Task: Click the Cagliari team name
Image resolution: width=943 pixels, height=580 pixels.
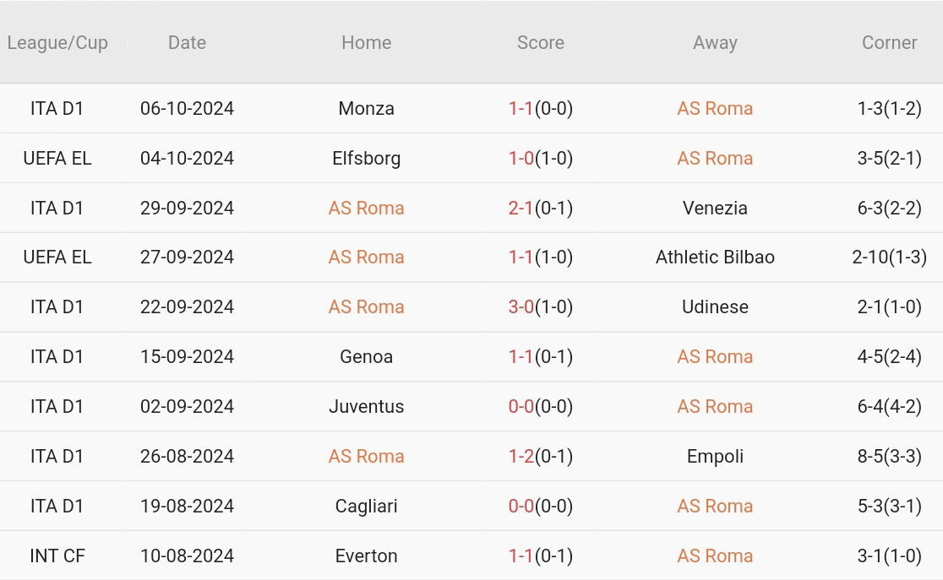Action: pyautogui.click(x=366, y=507)
